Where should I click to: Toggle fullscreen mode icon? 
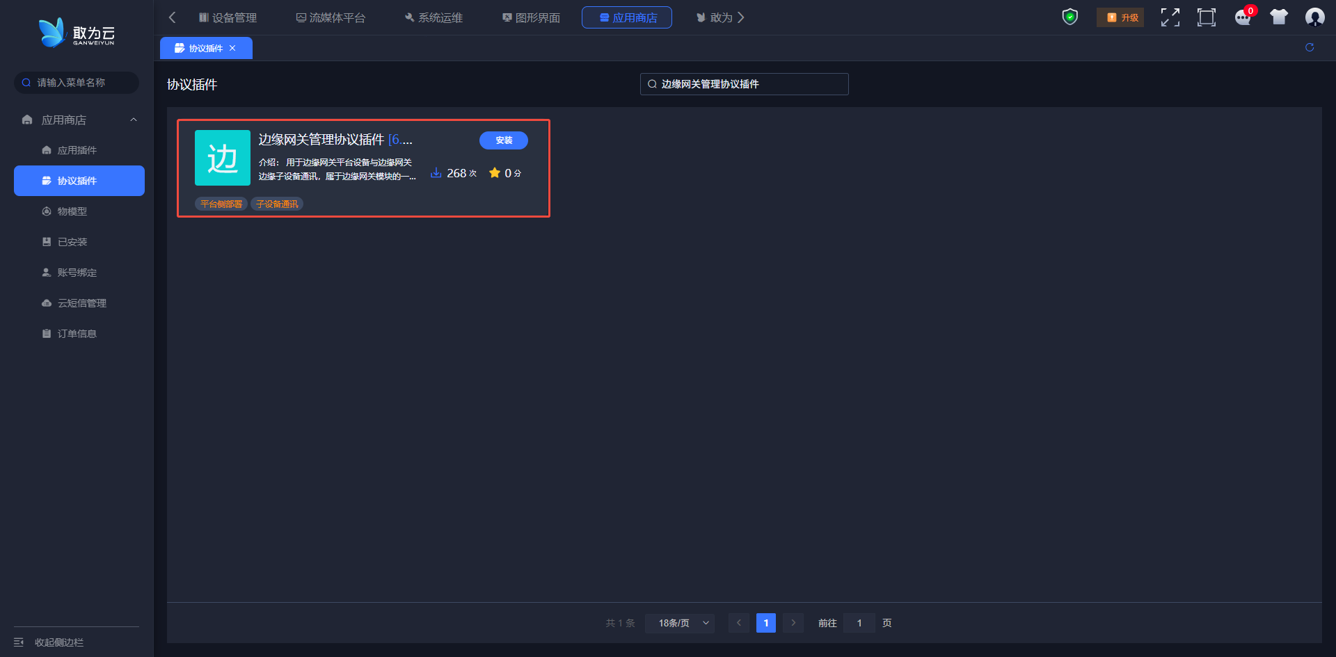1170,17
